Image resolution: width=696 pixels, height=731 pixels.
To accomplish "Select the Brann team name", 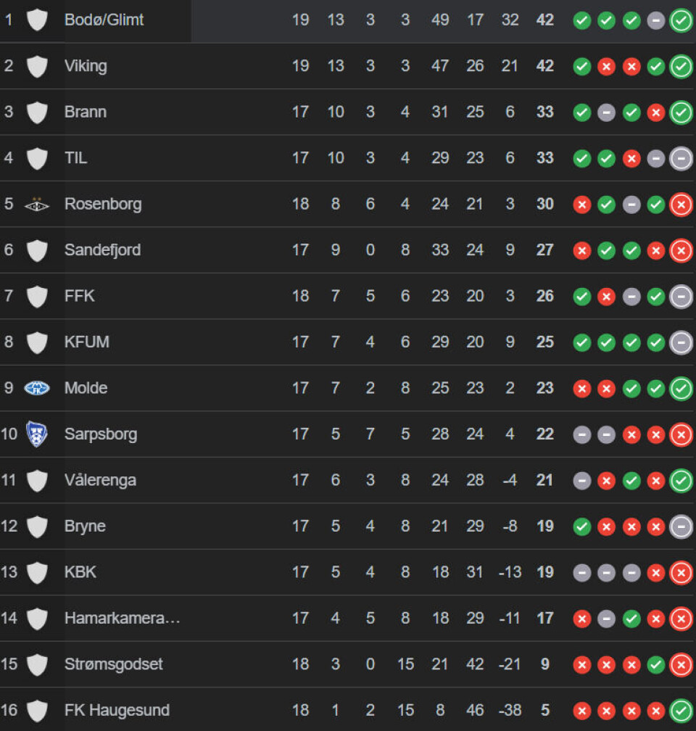I will 86,112.
